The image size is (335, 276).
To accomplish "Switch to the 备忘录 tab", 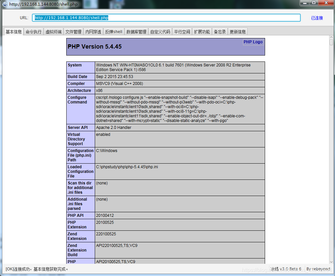I will point(220,32).
